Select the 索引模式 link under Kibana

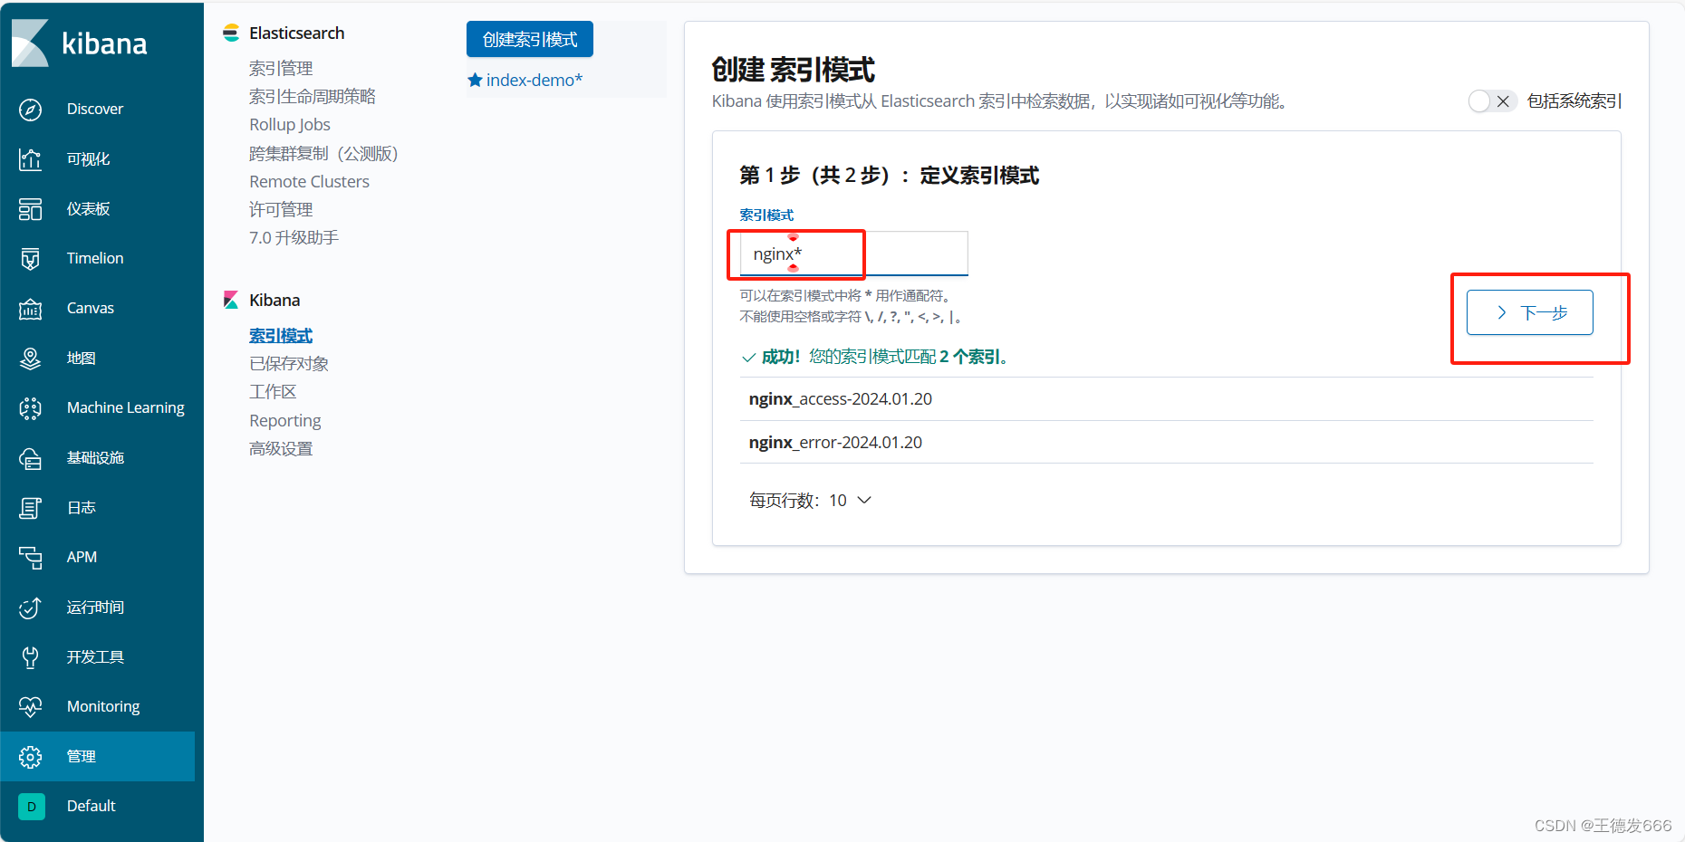pyautogui.click(x=281, y=335)
